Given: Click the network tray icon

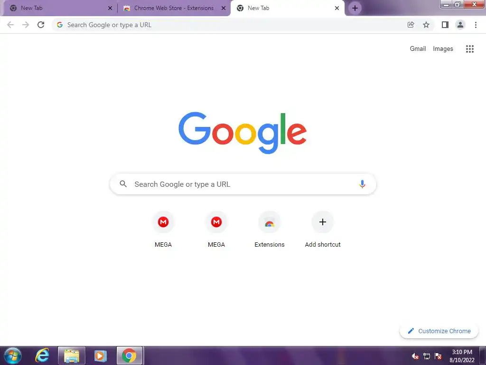Looking at the screenshot, I should point(427,356).
